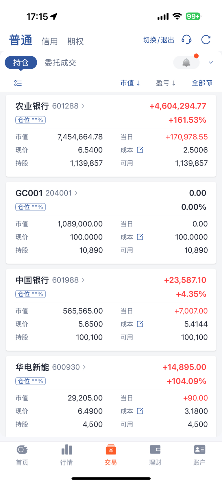Image resolution: width=222 pixels, height=484 pixels.
Task: Open 理财 wealth management in bottom bar
Action: point(155,455)
